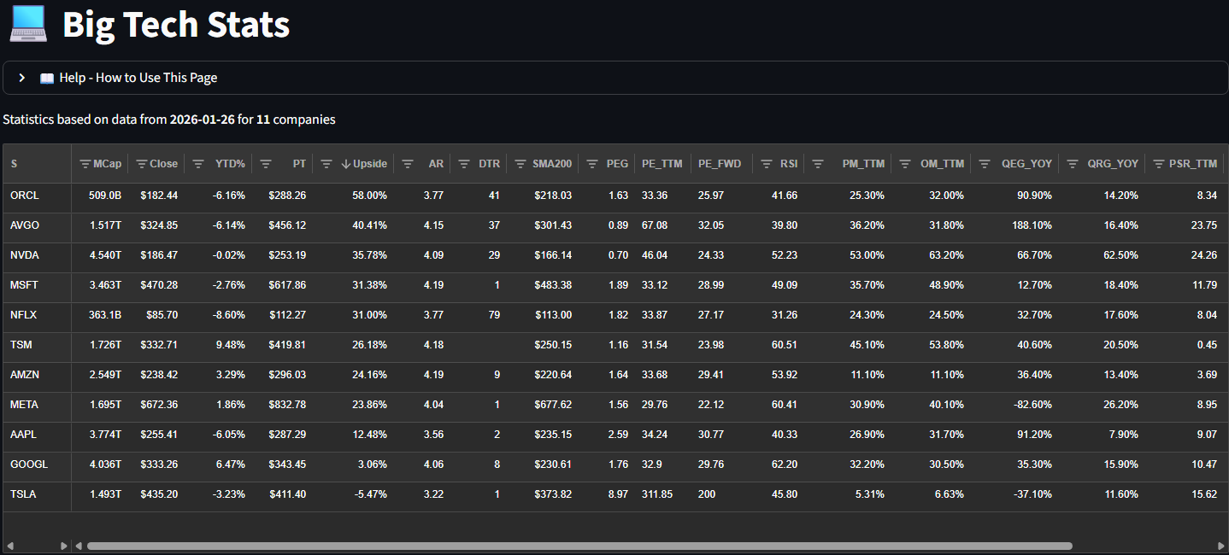The height and width of the screenshot is (555, 1229).
Task: Open the OM_TTM column filter menu icon
Action: tap(906, 164)
